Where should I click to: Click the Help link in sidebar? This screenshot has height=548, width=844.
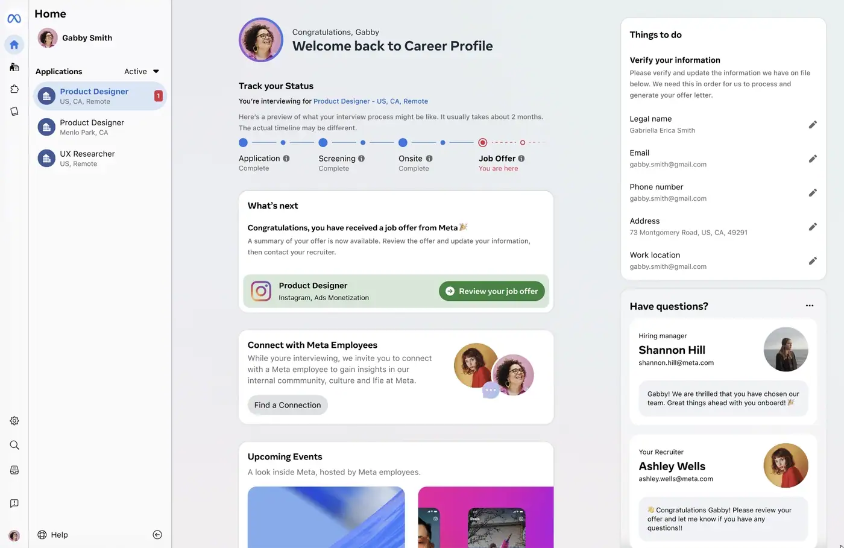[59, 535]
